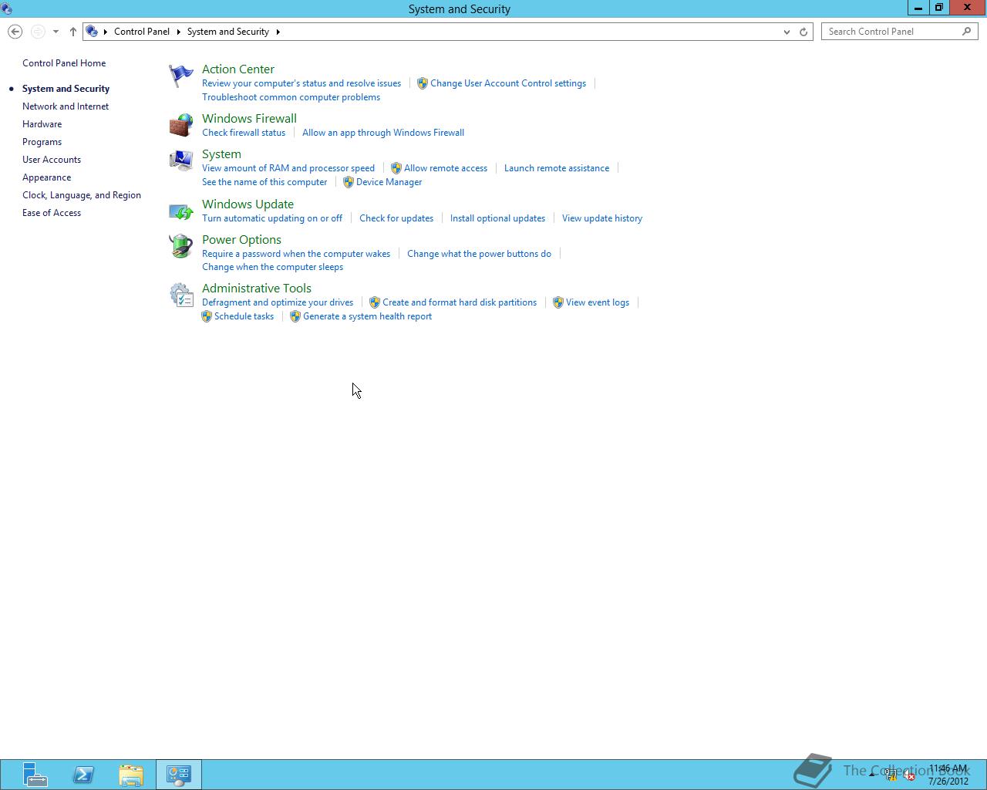This screenshot has width=987, height=790.
Task: Check for updates
Action: click(x=396, y=218)
